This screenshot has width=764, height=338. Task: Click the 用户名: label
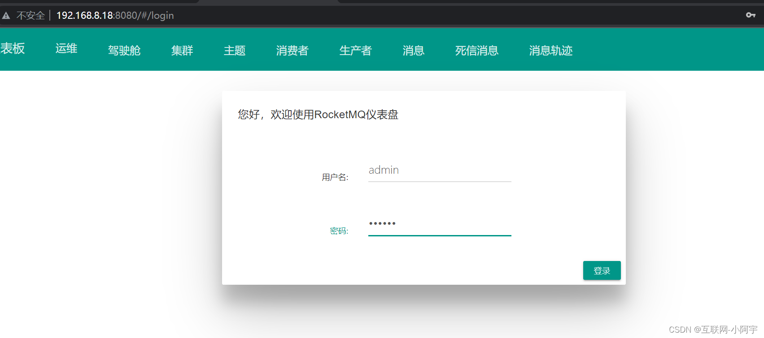pyautogui.click(x=335, y=177)
